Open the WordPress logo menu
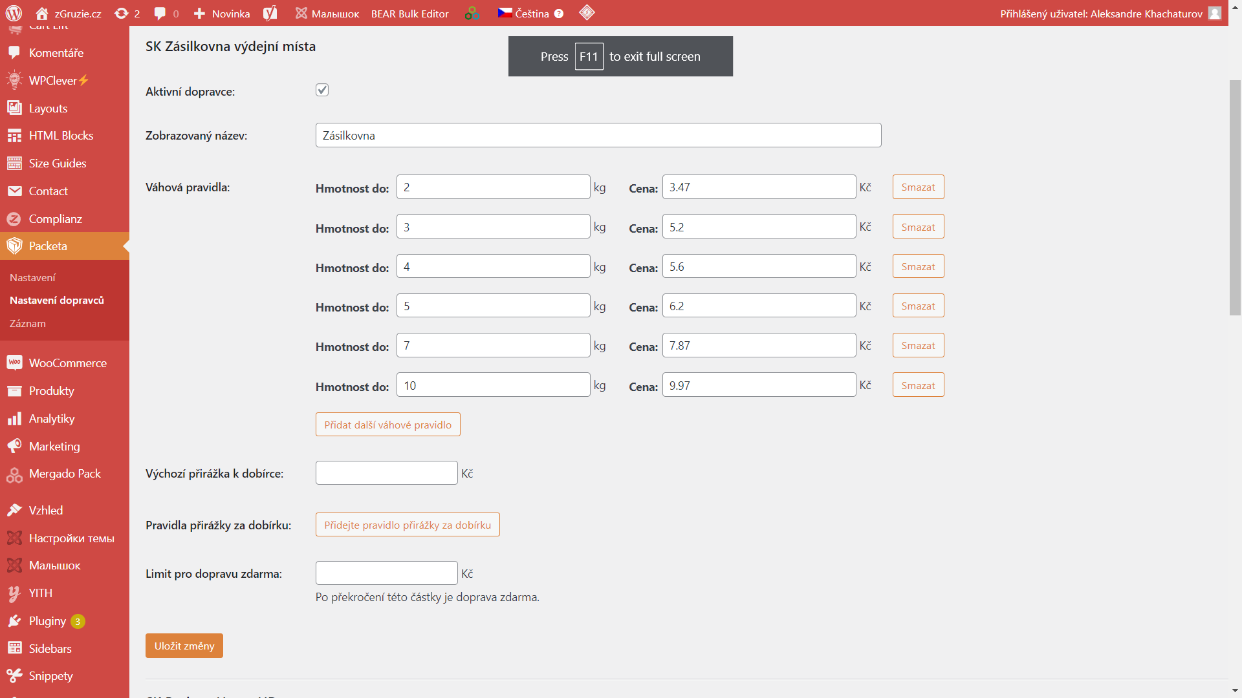This screenshot has width=1242, height=698. [14, 13]
